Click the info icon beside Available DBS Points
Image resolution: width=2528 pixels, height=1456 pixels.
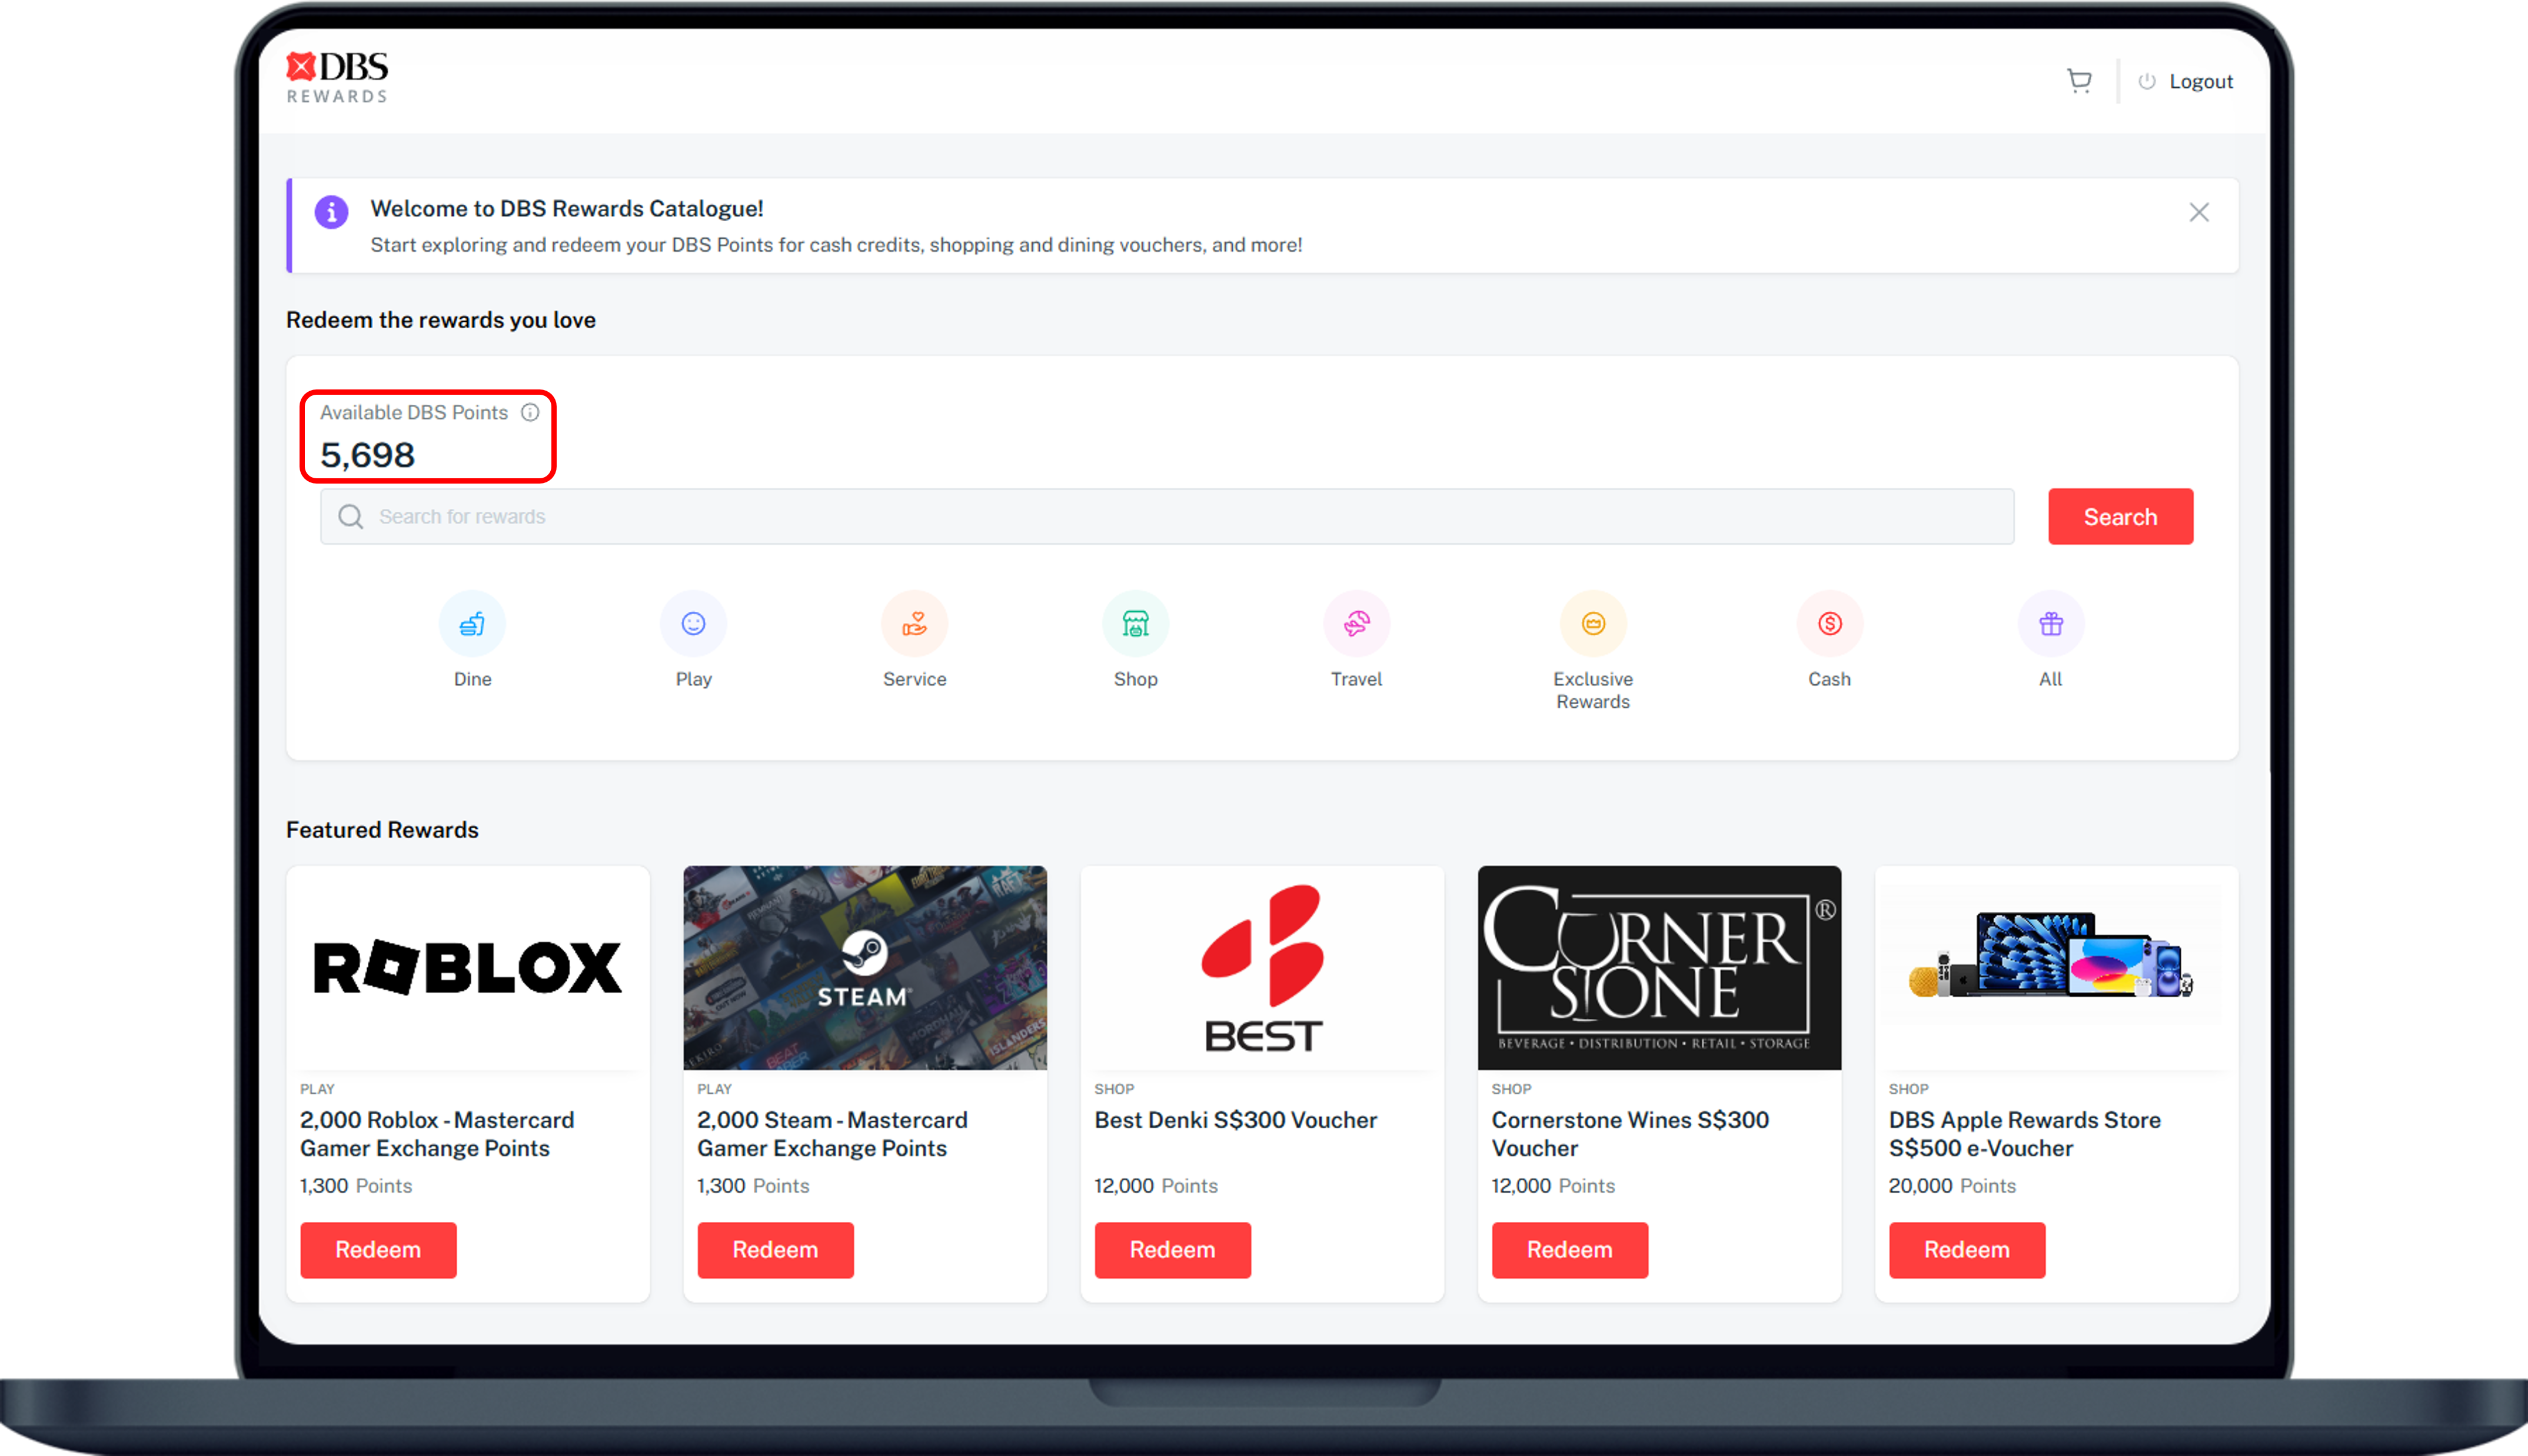point(530,412)
